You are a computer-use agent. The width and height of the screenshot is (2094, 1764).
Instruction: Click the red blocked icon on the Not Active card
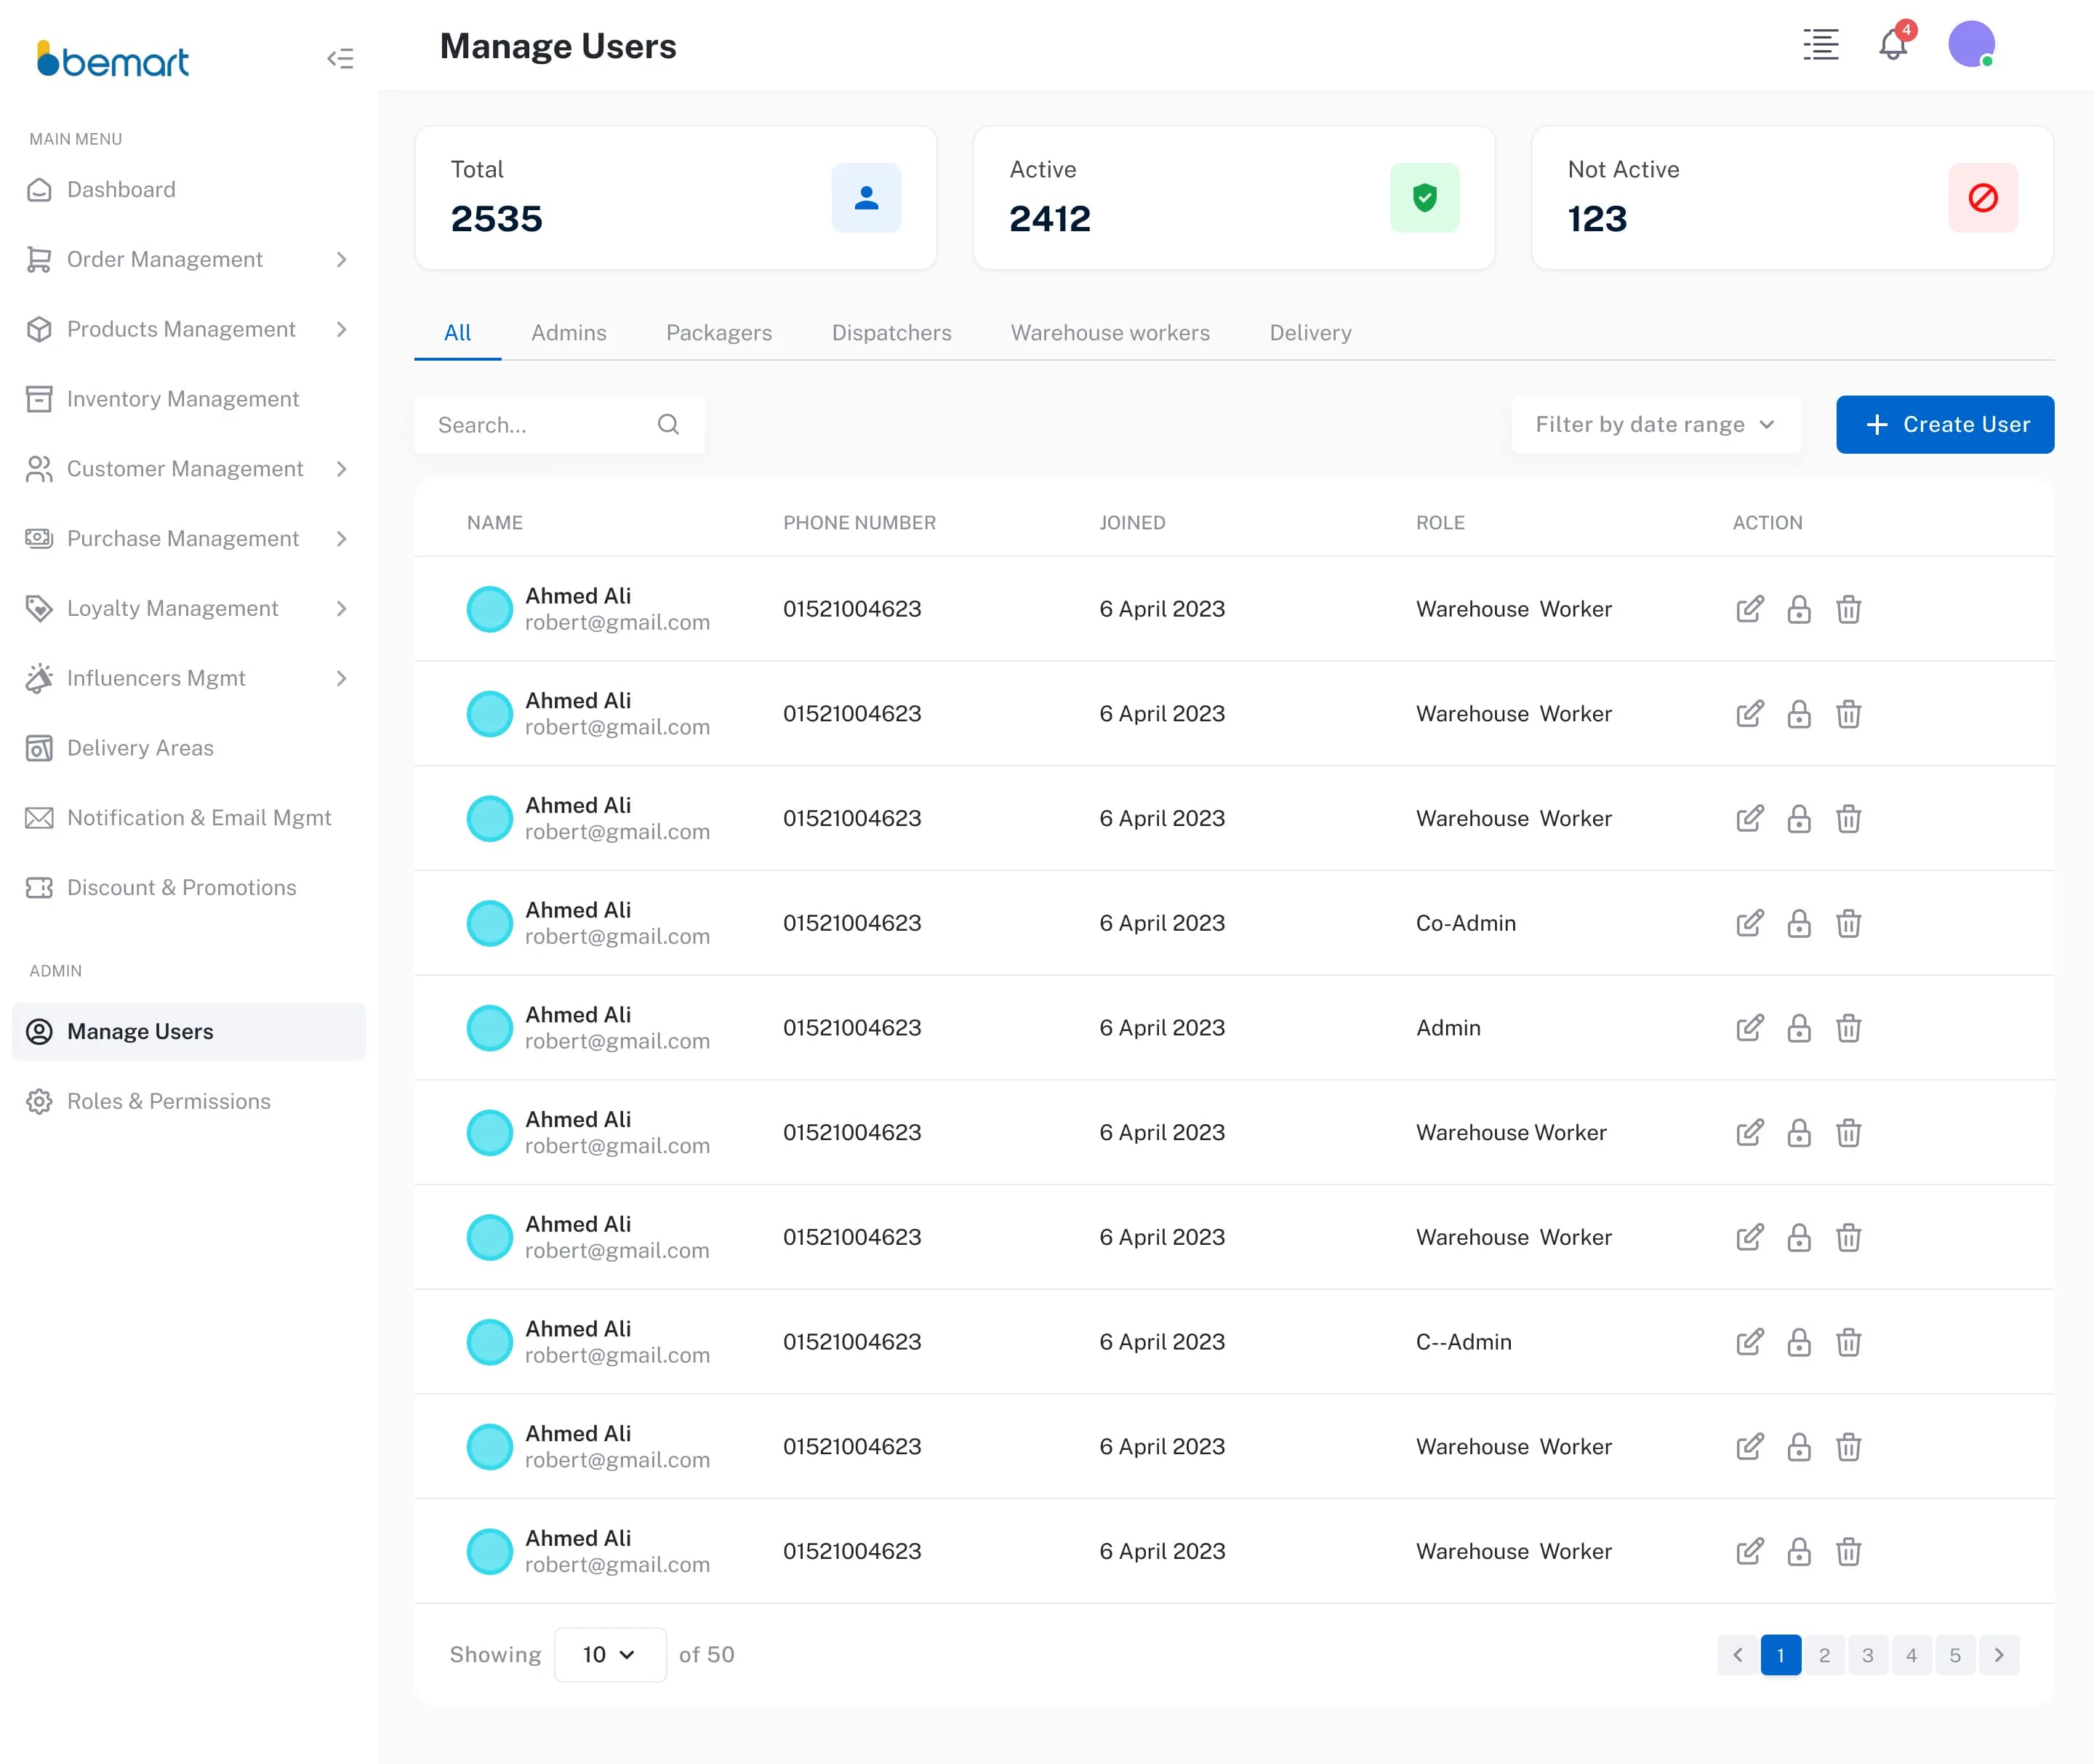[x=1982, y=198]
